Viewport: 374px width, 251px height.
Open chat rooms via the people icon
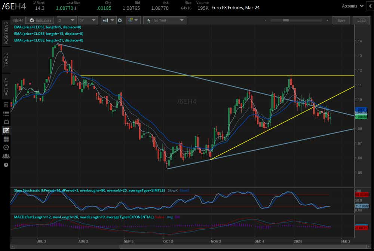(x=6, y=156)
